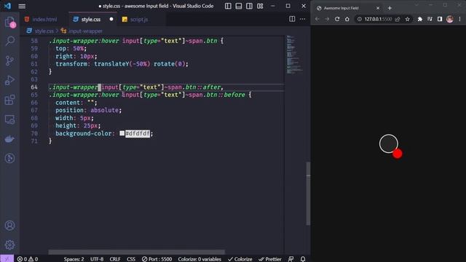Split the editor to the right

292,19
